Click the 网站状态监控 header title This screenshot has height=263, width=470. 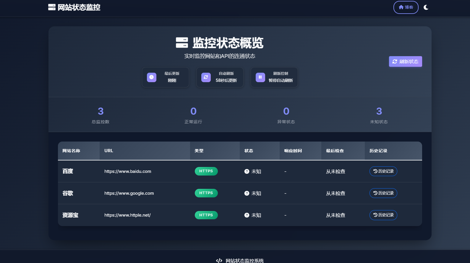click(79, 7)
